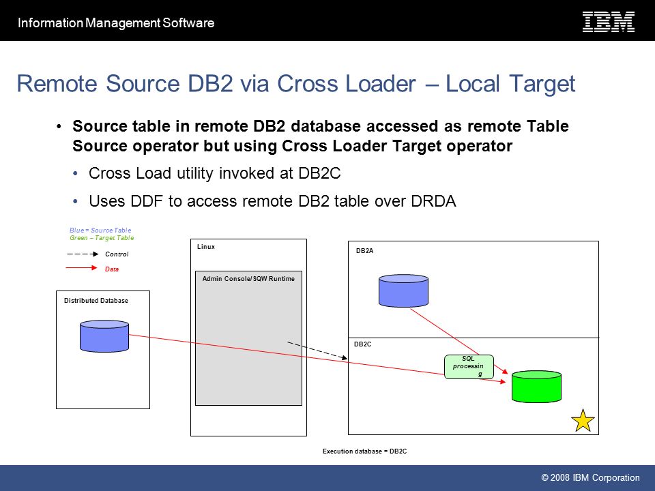
Task: Click the slide title Remote Source DB2
Action: (295, 83)
